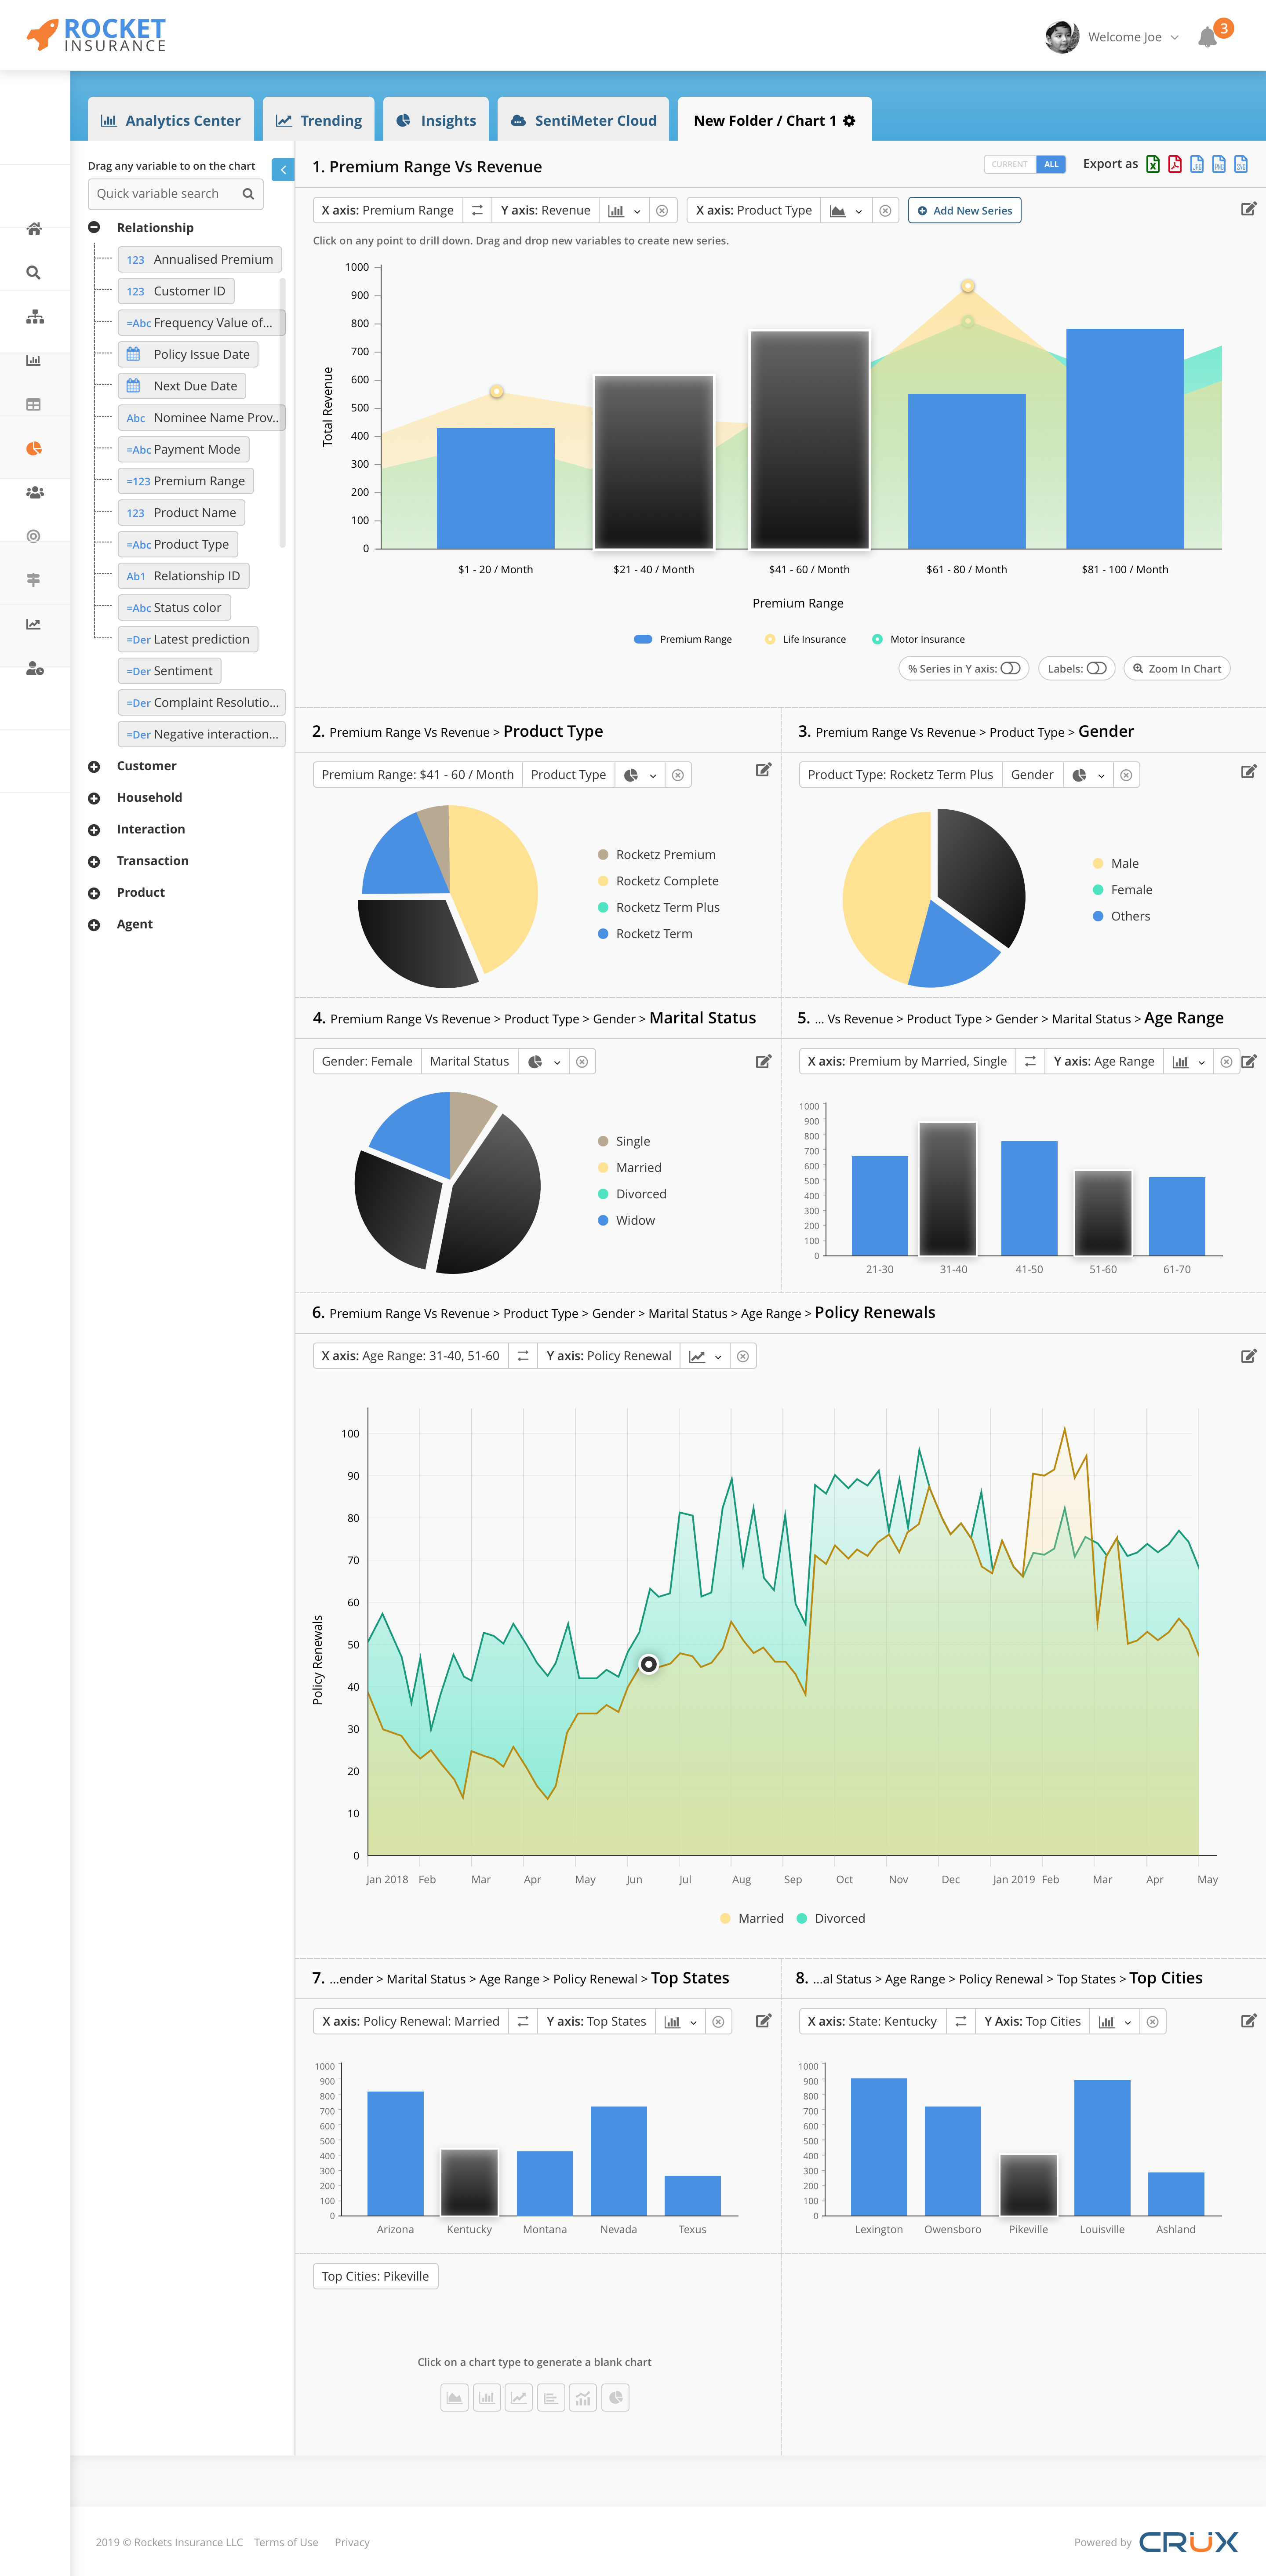
Task: Switch view to ALL
Action: pos(1051,164)
